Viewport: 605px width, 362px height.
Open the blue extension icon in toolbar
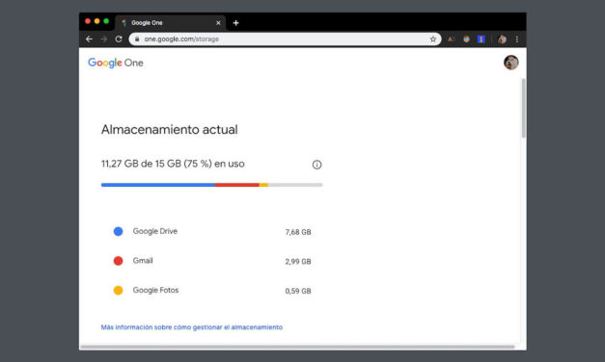[481, 39]
